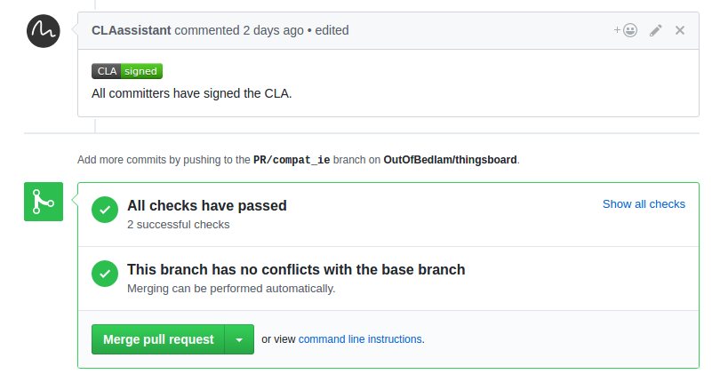
Task: Click the green git merge icon
Action: 44,202
